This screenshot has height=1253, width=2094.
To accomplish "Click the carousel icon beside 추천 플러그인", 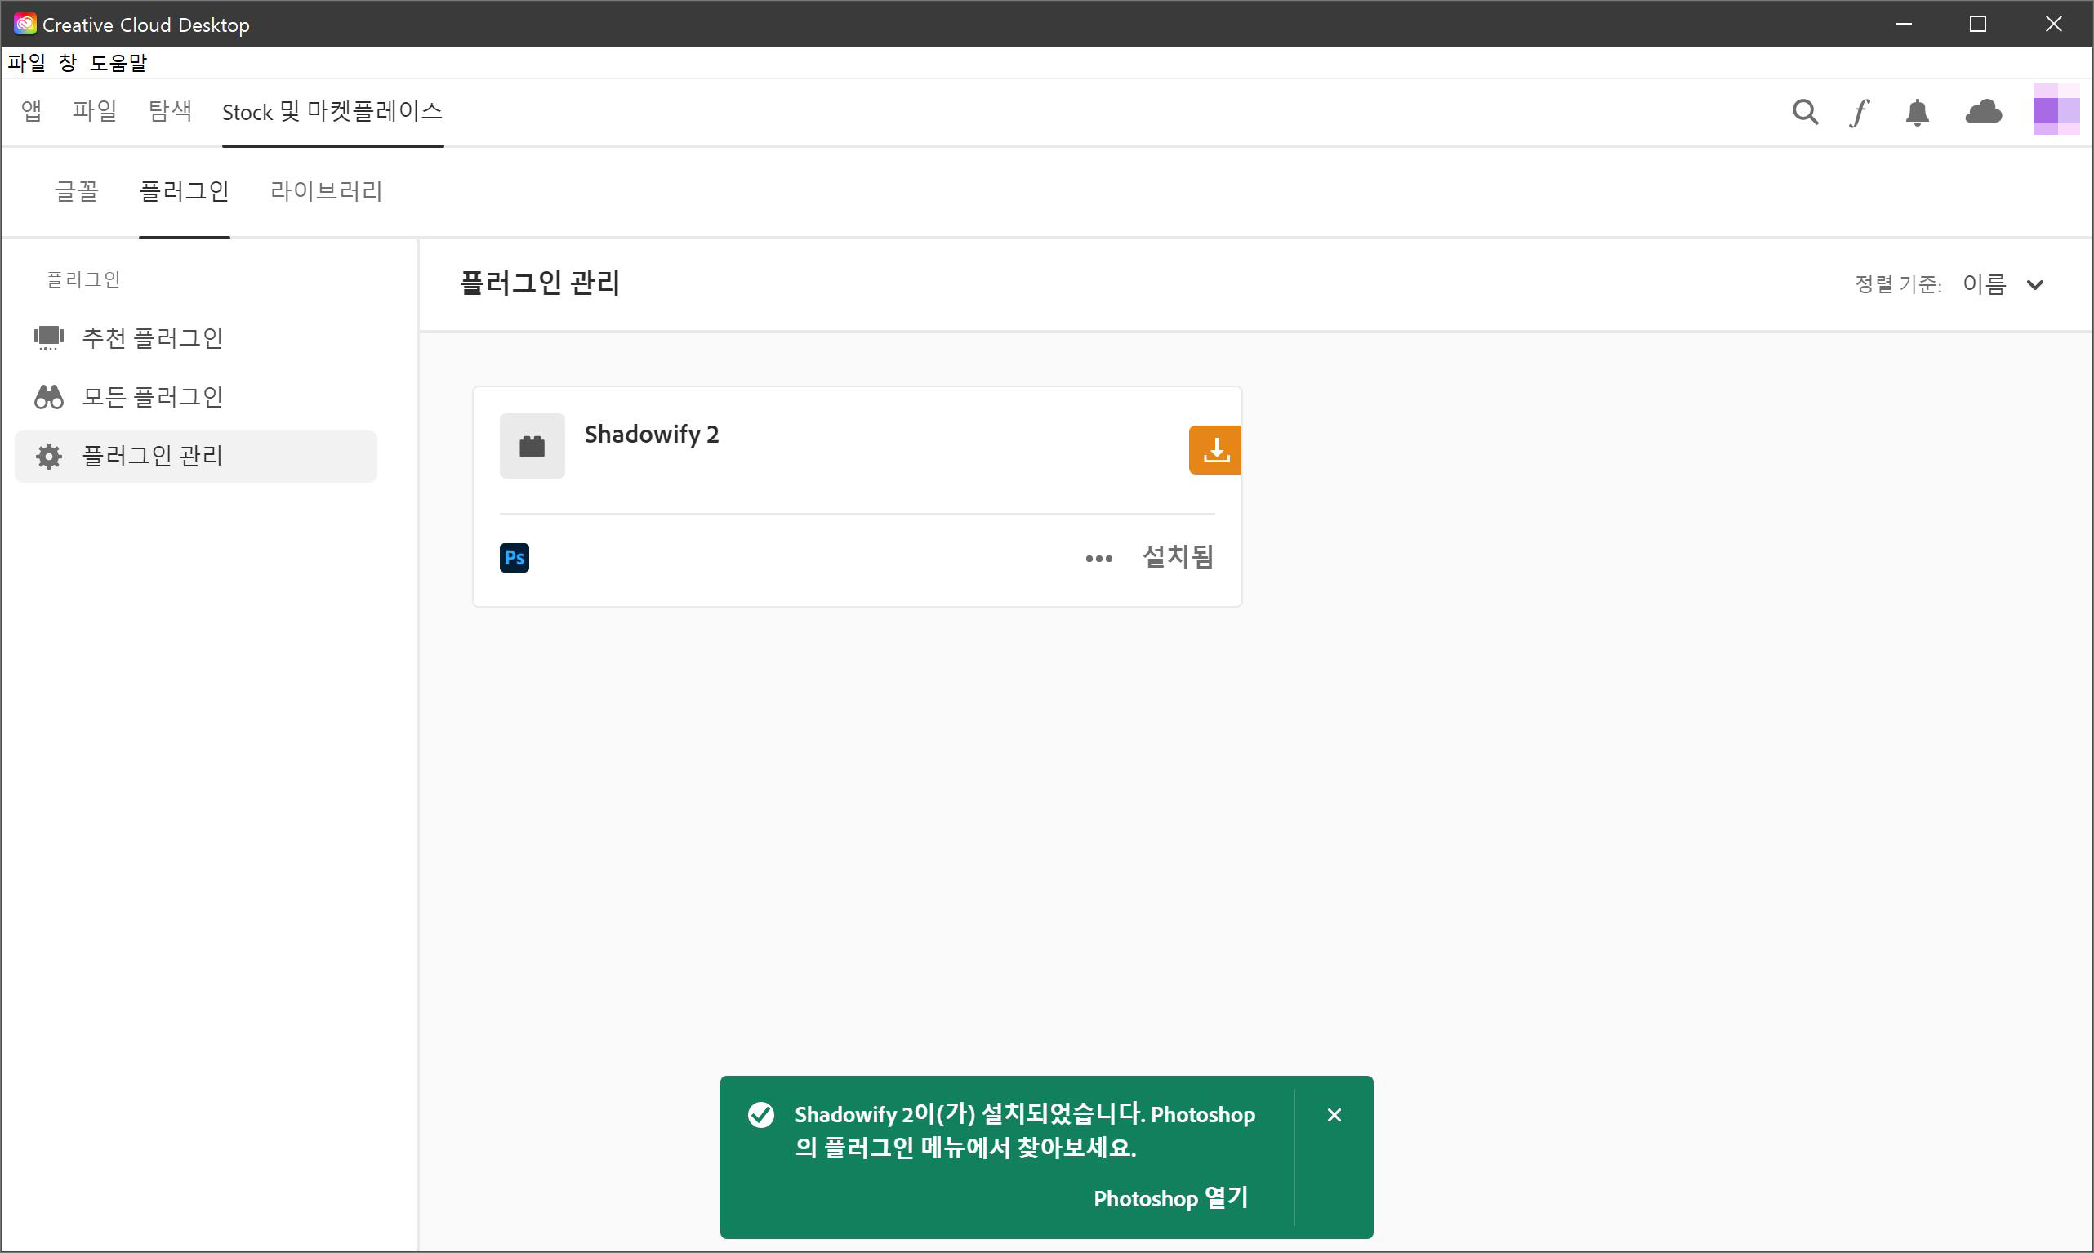I will 48,337.
